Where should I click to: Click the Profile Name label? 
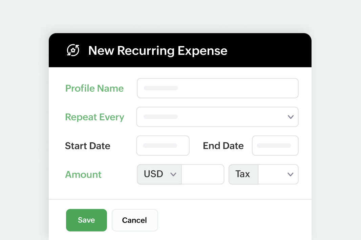tap(94, 88)
